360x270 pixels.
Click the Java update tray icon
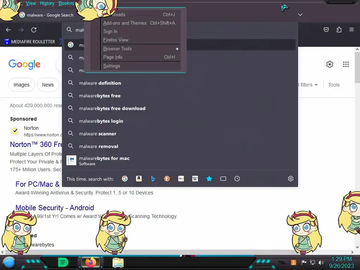(294, 262)
